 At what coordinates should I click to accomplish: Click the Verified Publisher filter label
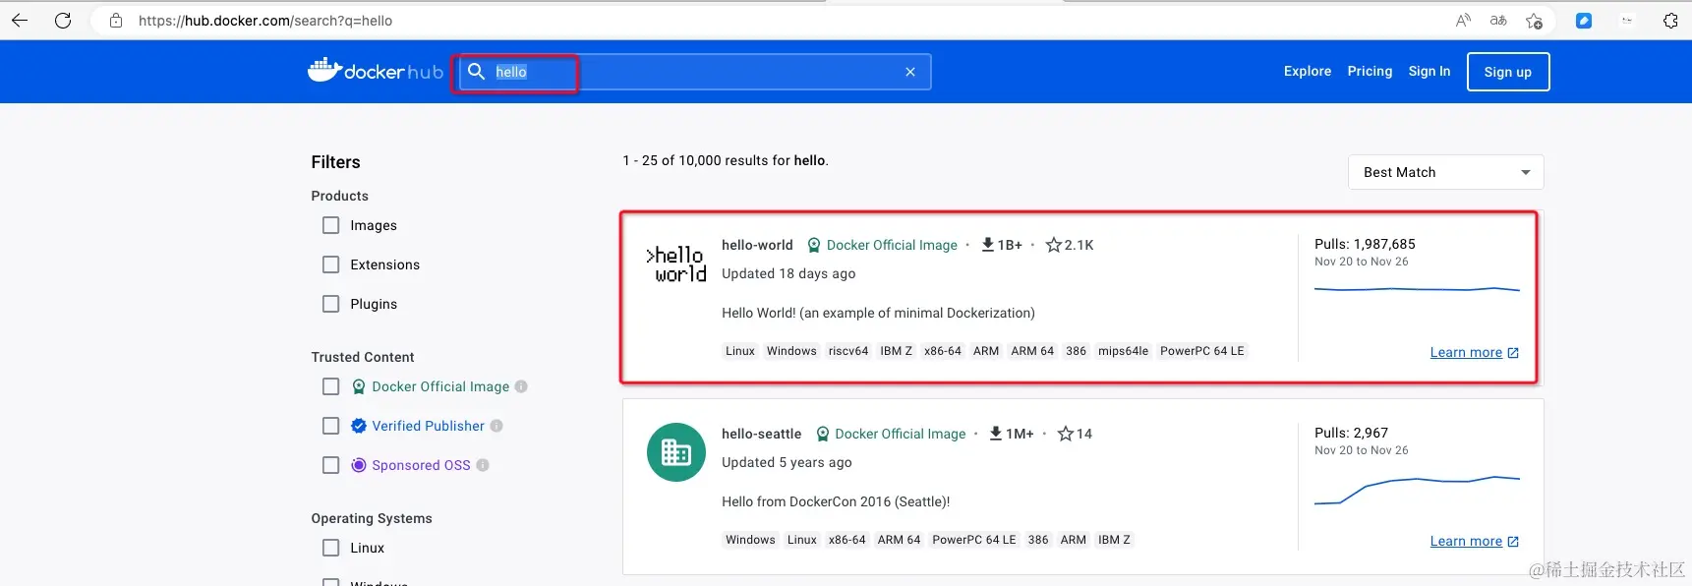tap(428, 426)
